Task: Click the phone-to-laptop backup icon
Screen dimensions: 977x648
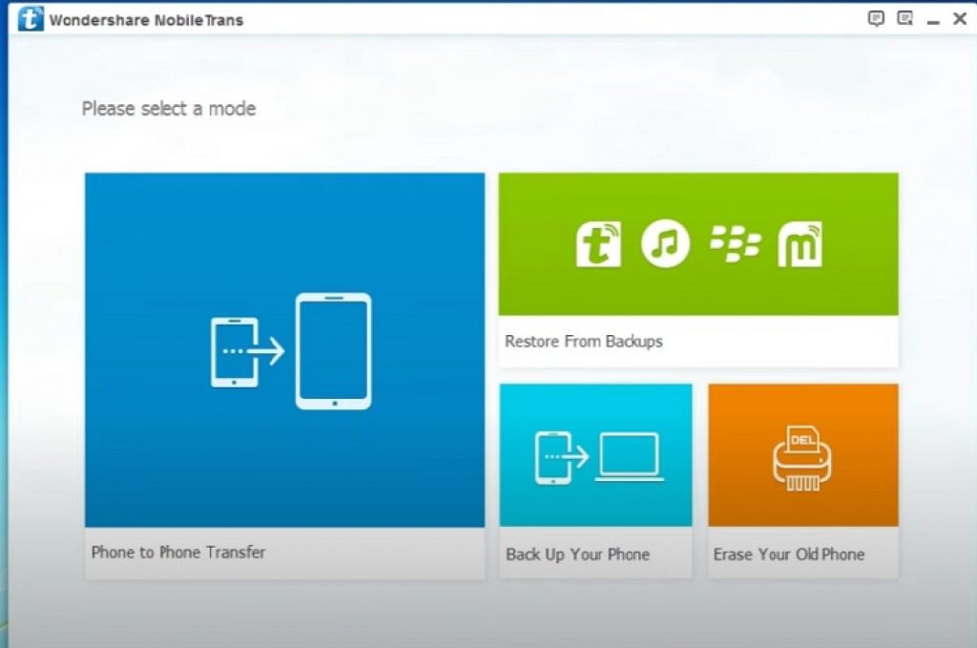Action: [x=595, y=455]
